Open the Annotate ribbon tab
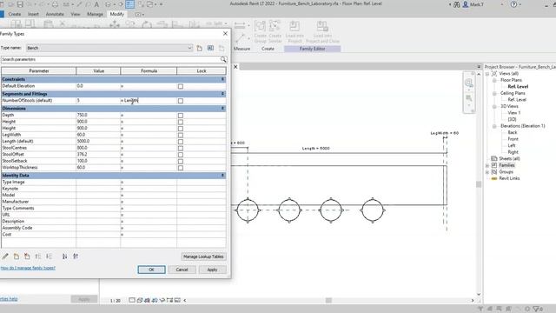Image resolution: width=556 pixels, height=313 pixels. click(x=55, y=14)
